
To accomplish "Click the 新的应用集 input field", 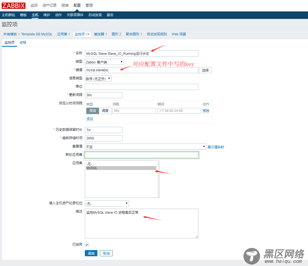I will (141, 155).
